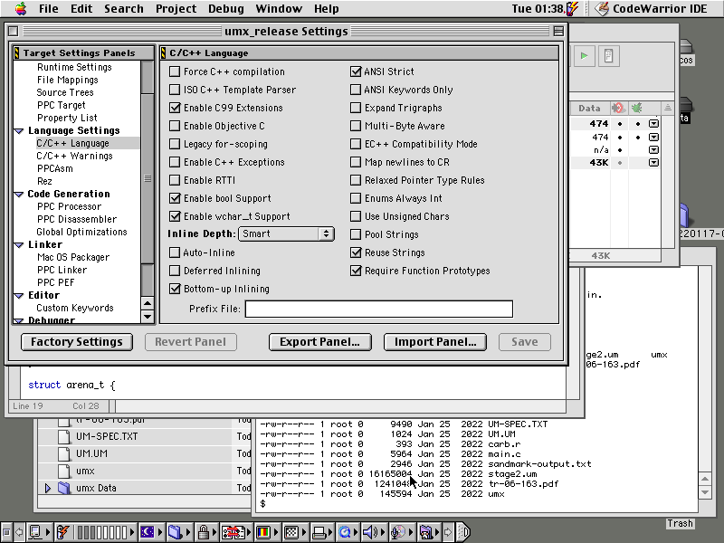Click the Export Panel button
The image size is (724, 543).
320,342
